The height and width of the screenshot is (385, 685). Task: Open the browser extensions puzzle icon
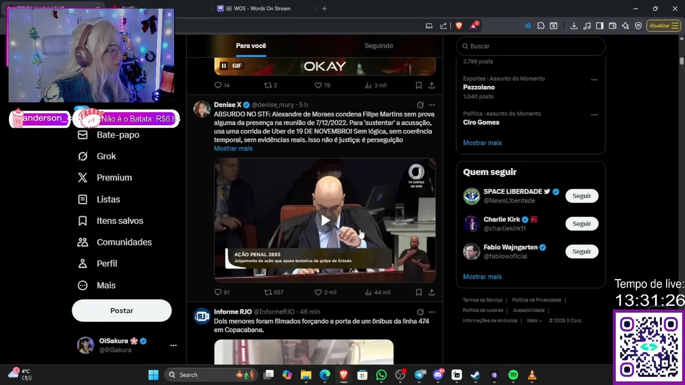pos(541,26)
